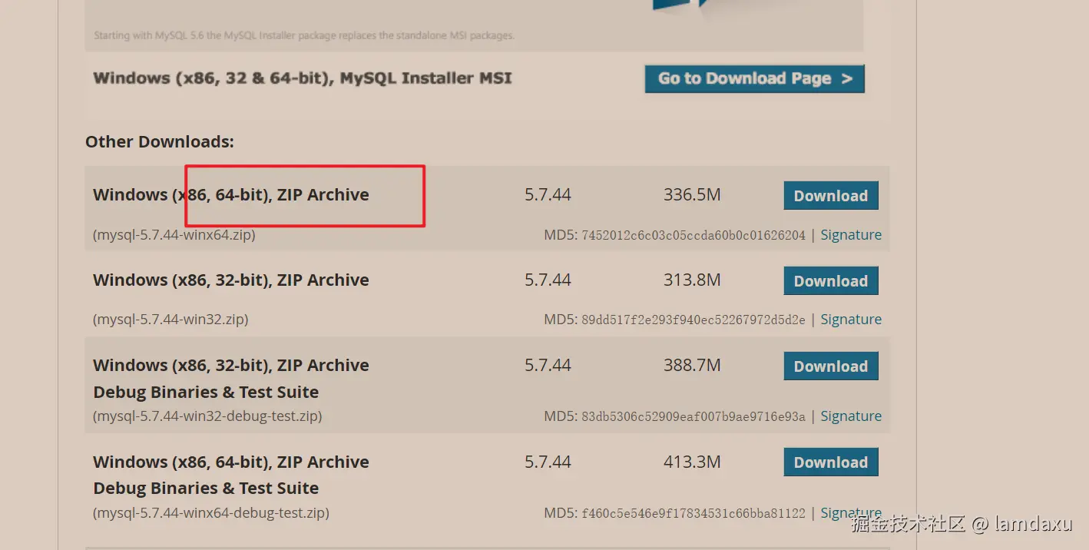The image size is (1089, 550).
Task: Click the 313.8M size value
Action: pos(692,280)
